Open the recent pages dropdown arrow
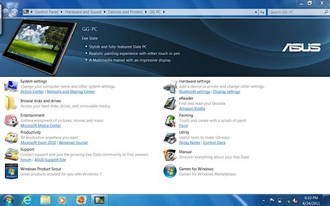 (20, 12)
